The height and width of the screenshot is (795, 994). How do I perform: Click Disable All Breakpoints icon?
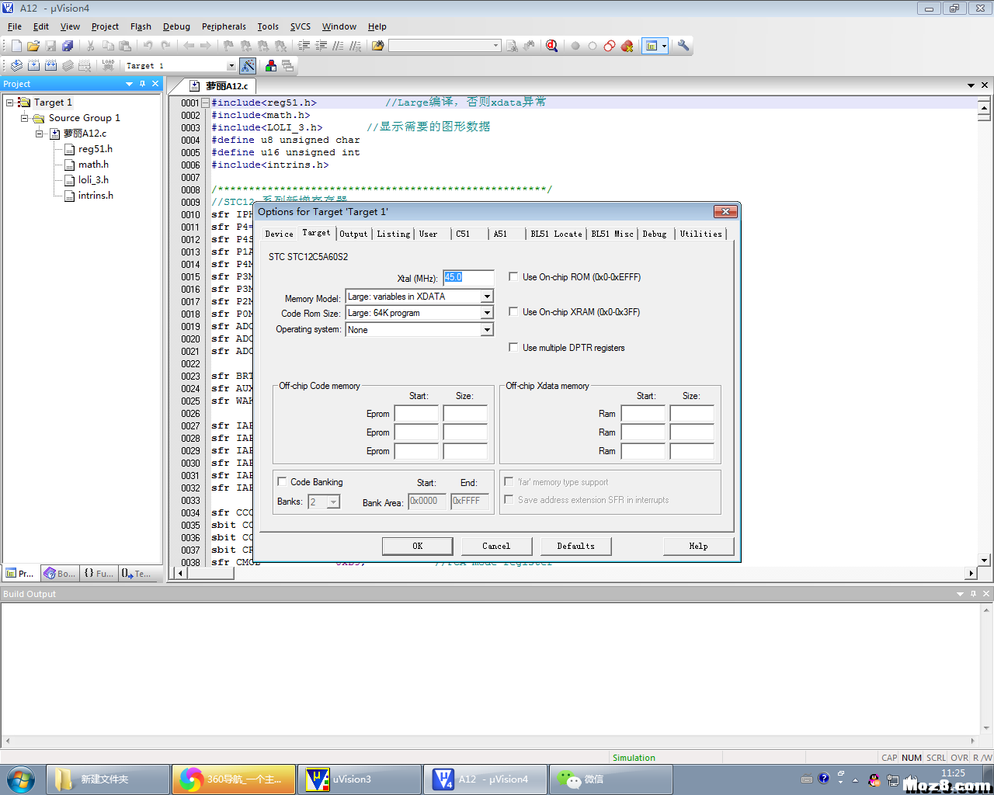(x=610, y=46)
